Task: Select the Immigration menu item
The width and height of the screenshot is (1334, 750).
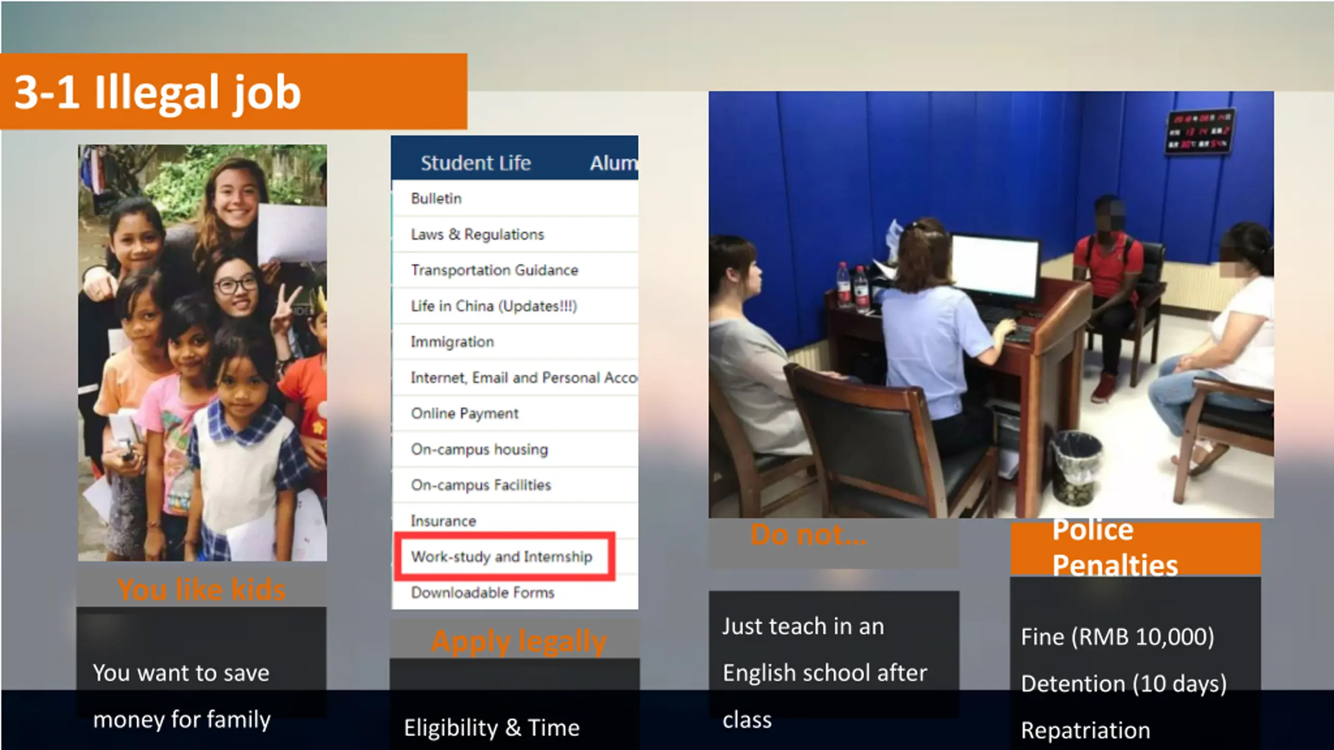Action: pyautogui.click(x=515, y=342)
